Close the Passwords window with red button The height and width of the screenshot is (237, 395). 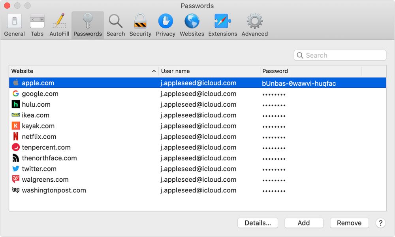(7, 6)
